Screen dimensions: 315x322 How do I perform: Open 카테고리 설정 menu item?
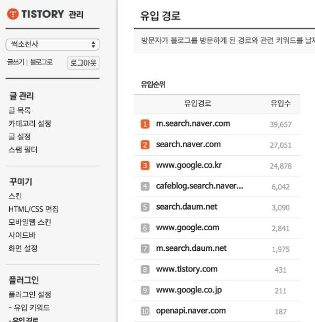click(30, 124)
